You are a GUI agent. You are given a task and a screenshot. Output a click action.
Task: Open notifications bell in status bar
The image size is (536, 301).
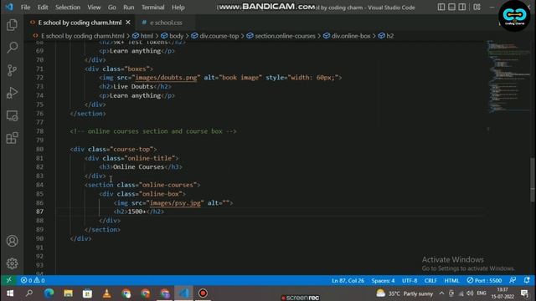tap(527, 281)
